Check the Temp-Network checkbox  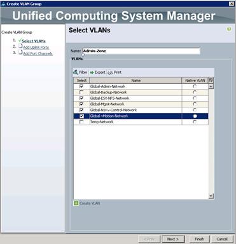pos(81,122)
